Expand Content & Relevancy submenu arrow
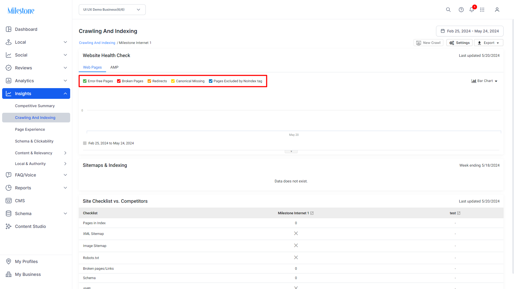Image resolution: width=514 pixels, height=289 pixels. (65, 153)
